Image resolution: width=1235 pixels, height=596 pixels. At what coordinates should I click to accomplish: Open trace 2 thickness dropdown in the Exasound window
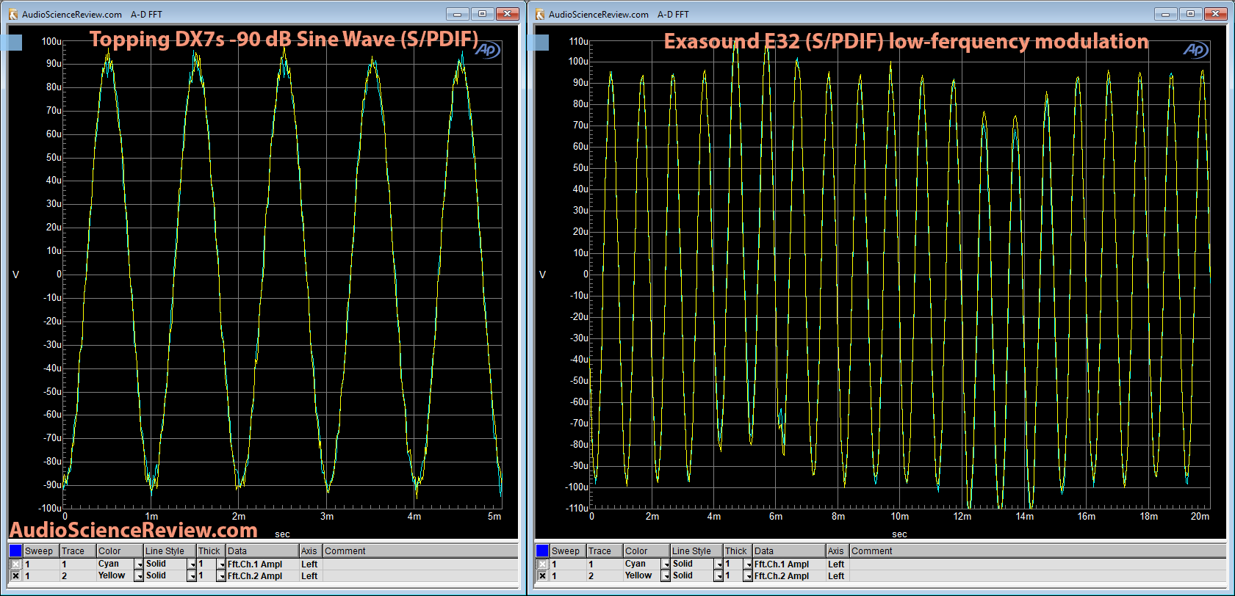pyautogui.click(x=748, y=576)
